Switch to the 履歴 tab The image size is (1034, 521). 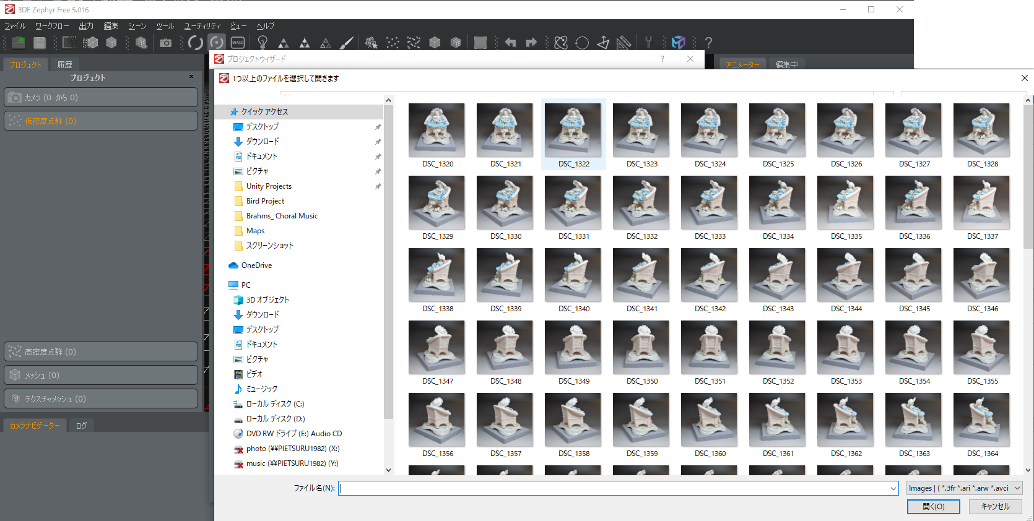(64, 64)
